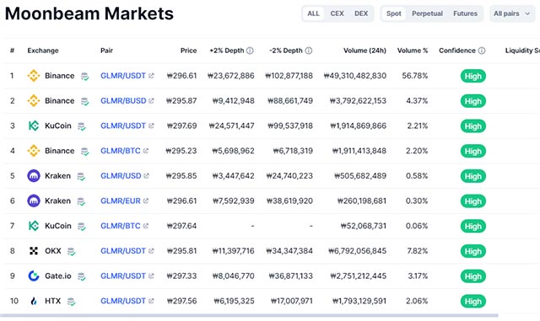
Task: Open the OKX GLMR/USDT pair link
Action: click(x=123, y=251)
